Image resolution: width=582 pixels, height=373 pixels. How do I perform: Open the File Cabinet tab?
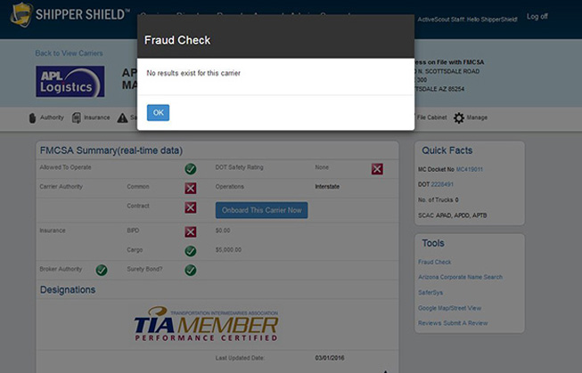tap(431, 118)
